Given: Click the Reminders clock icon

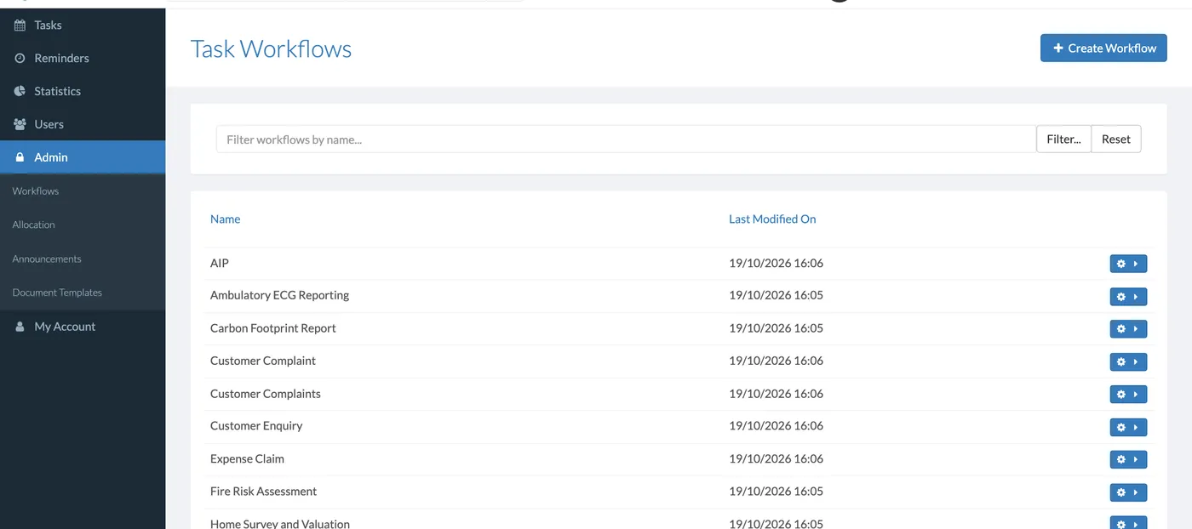Looking at the screenshot, I should (20, 58).
